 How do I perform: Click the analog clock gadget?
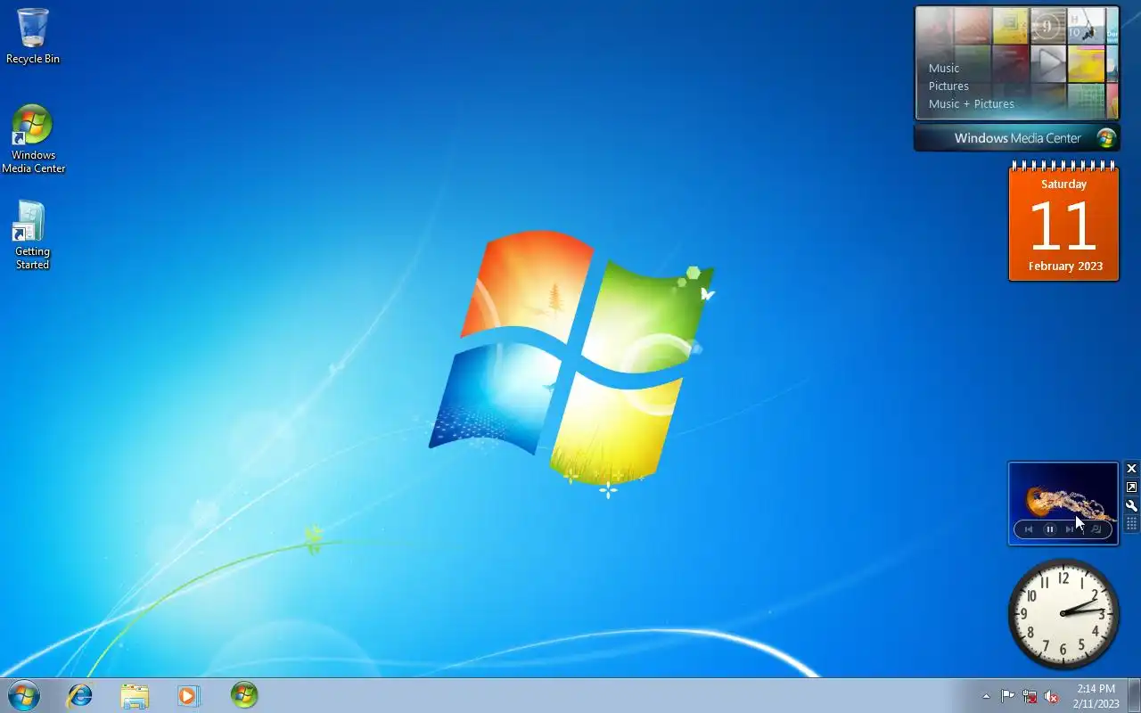click(x=1063, y=614)
